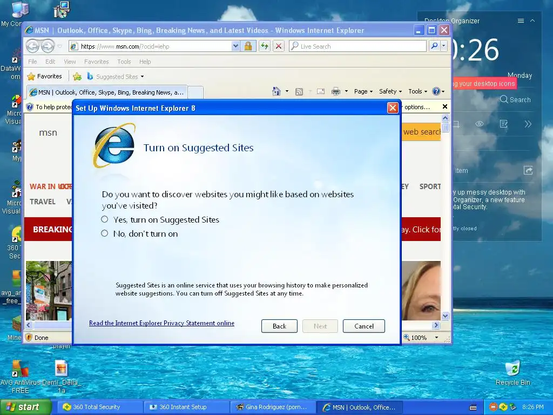
Task: Open search provider options dropdown
Action: click(x=444, y=46)
